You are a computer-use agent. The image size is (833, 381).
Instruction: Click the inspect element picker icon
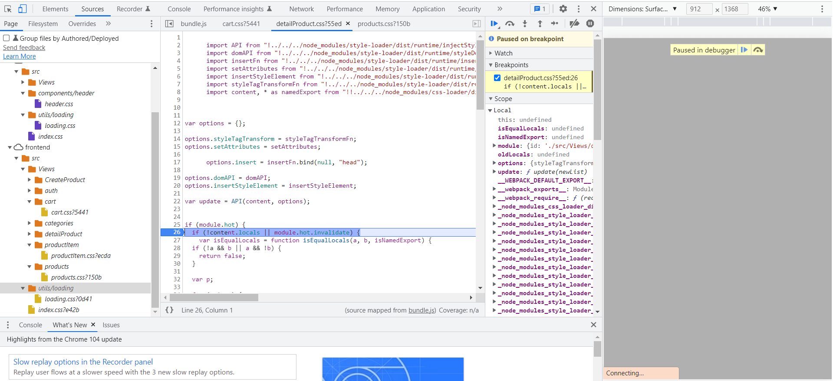tap(8, 9)
